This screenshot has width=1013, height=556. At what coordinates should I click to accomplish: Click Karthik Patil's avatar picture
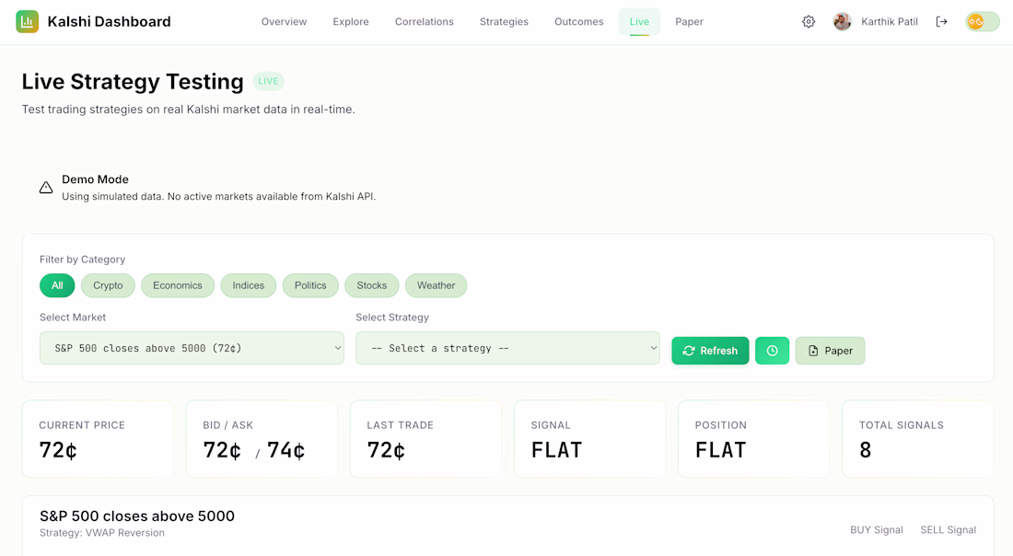point(842,22)
